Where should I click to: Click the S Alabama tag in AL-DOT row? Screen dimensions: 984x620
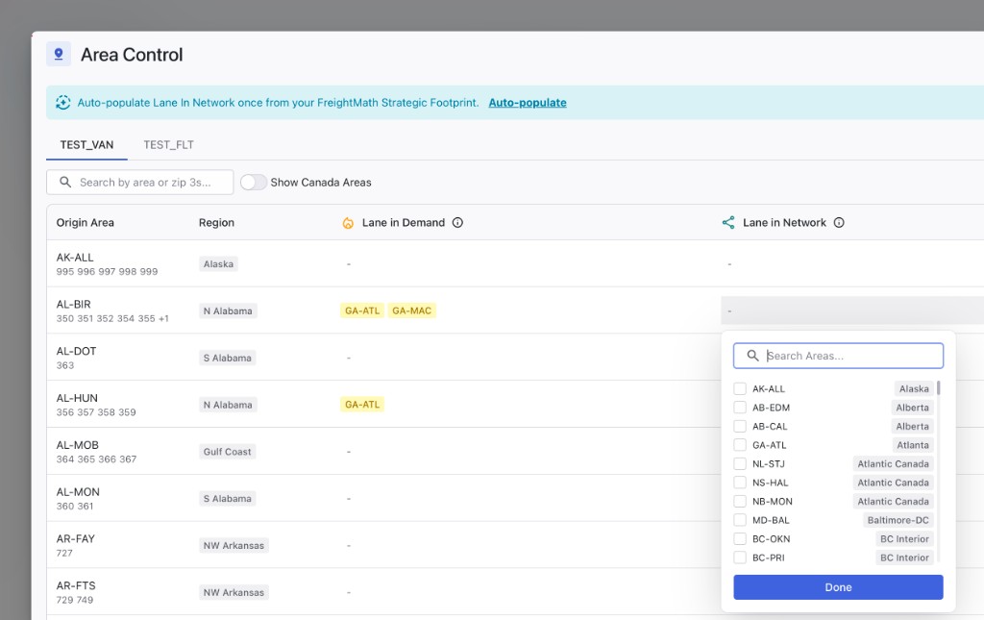(227, 359)
